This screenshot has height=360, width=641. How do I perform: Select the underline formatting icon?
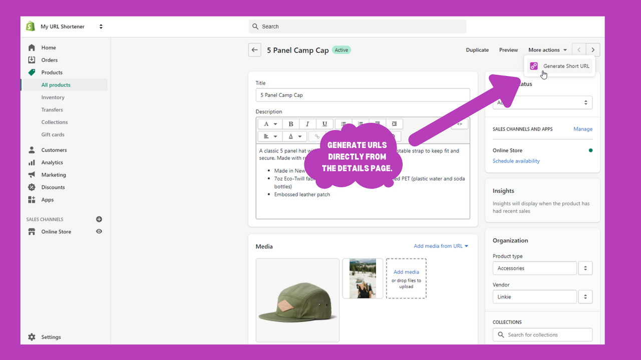coord(324,123)
